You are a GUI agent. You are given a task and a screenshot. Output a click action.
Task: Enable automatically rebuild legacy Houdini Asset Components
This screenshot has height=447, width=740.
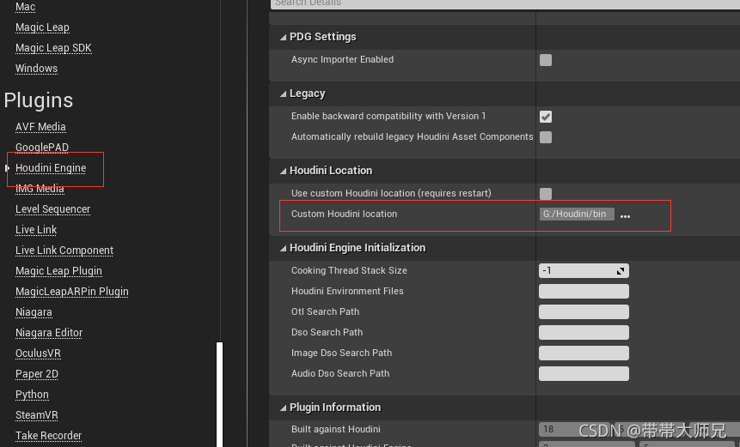click(x=546, y=137)
